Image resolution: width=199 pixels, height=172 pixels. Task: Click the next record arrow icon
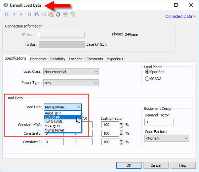(22, 14)
